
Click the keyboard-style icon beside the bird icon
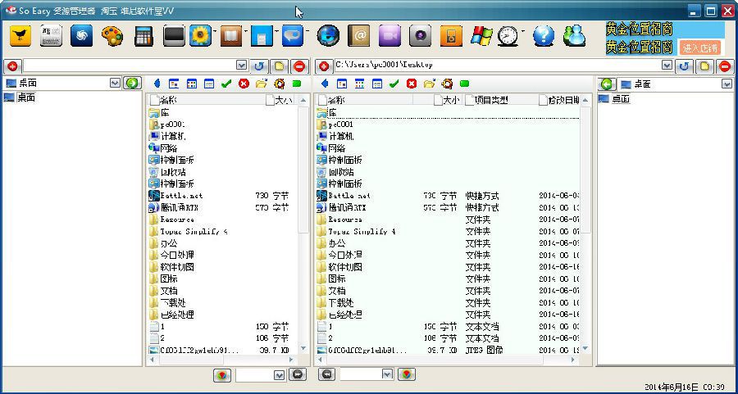(51, 36)
